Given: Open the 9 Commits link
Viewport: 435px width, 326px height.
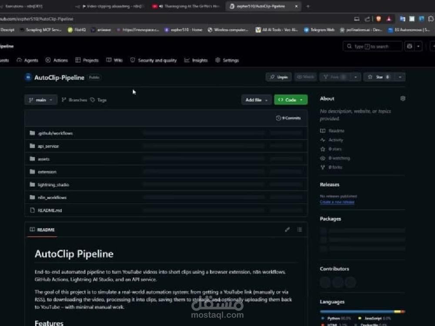Looking at the screenshot, I should [x=288, y=118].
